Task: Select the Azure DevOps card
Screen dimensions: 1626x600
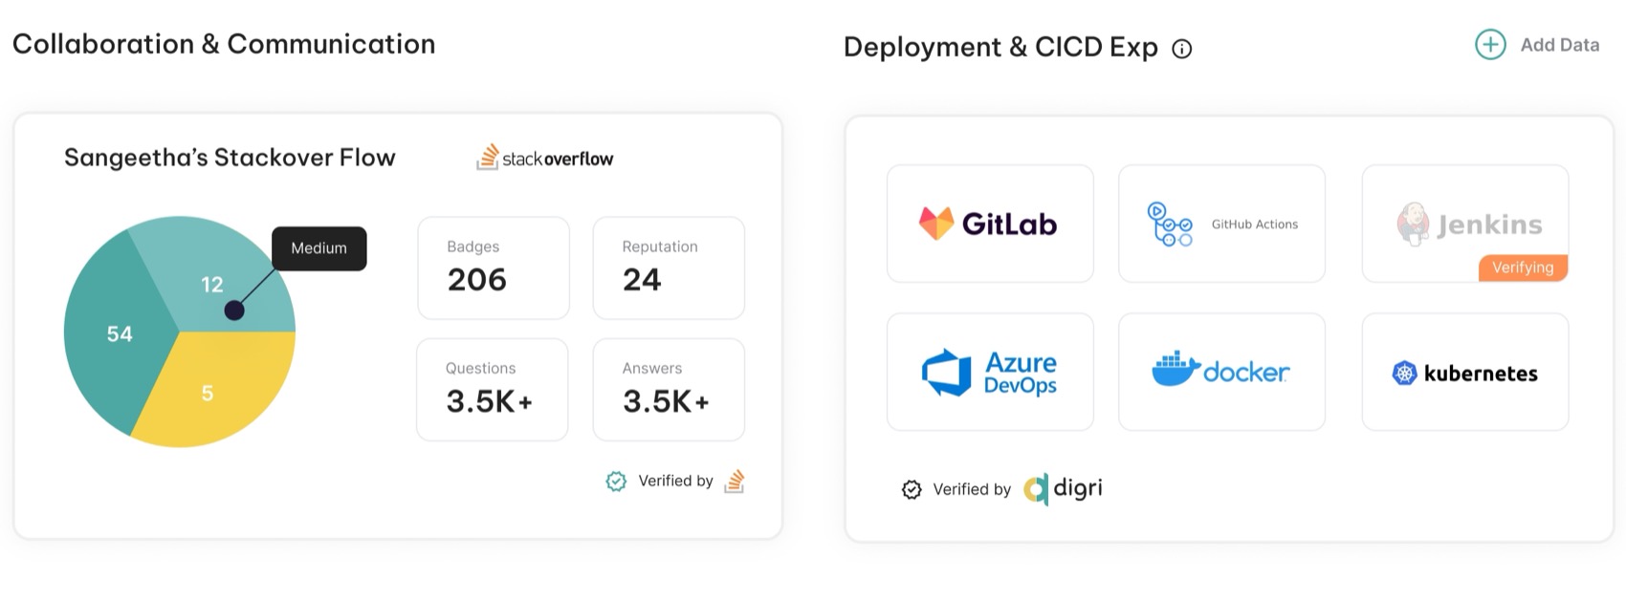Action: coord(990,372)
